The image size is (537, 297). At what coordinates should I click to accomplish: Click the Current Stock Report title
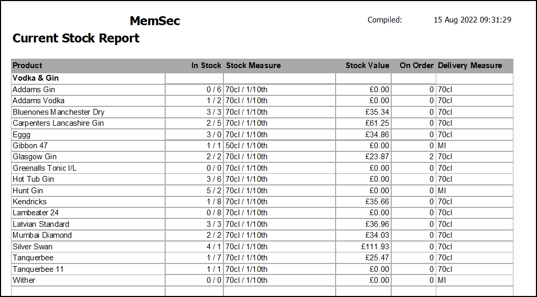coord(76,38)
